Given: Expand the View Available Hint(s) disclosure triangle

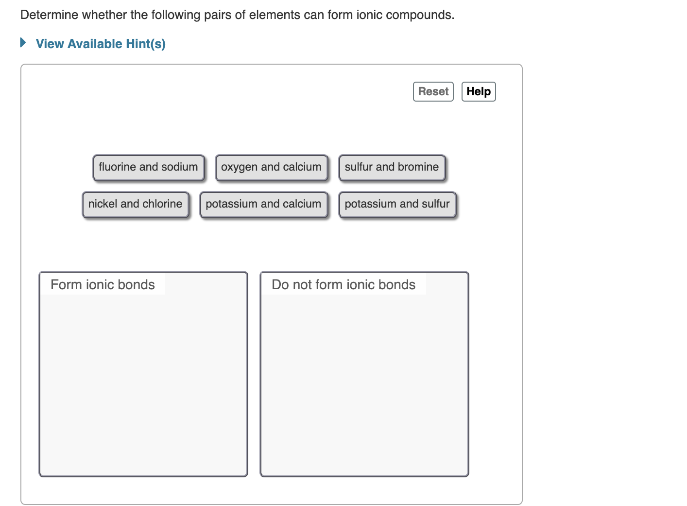Looking at the screenshot, I should 22,43.
